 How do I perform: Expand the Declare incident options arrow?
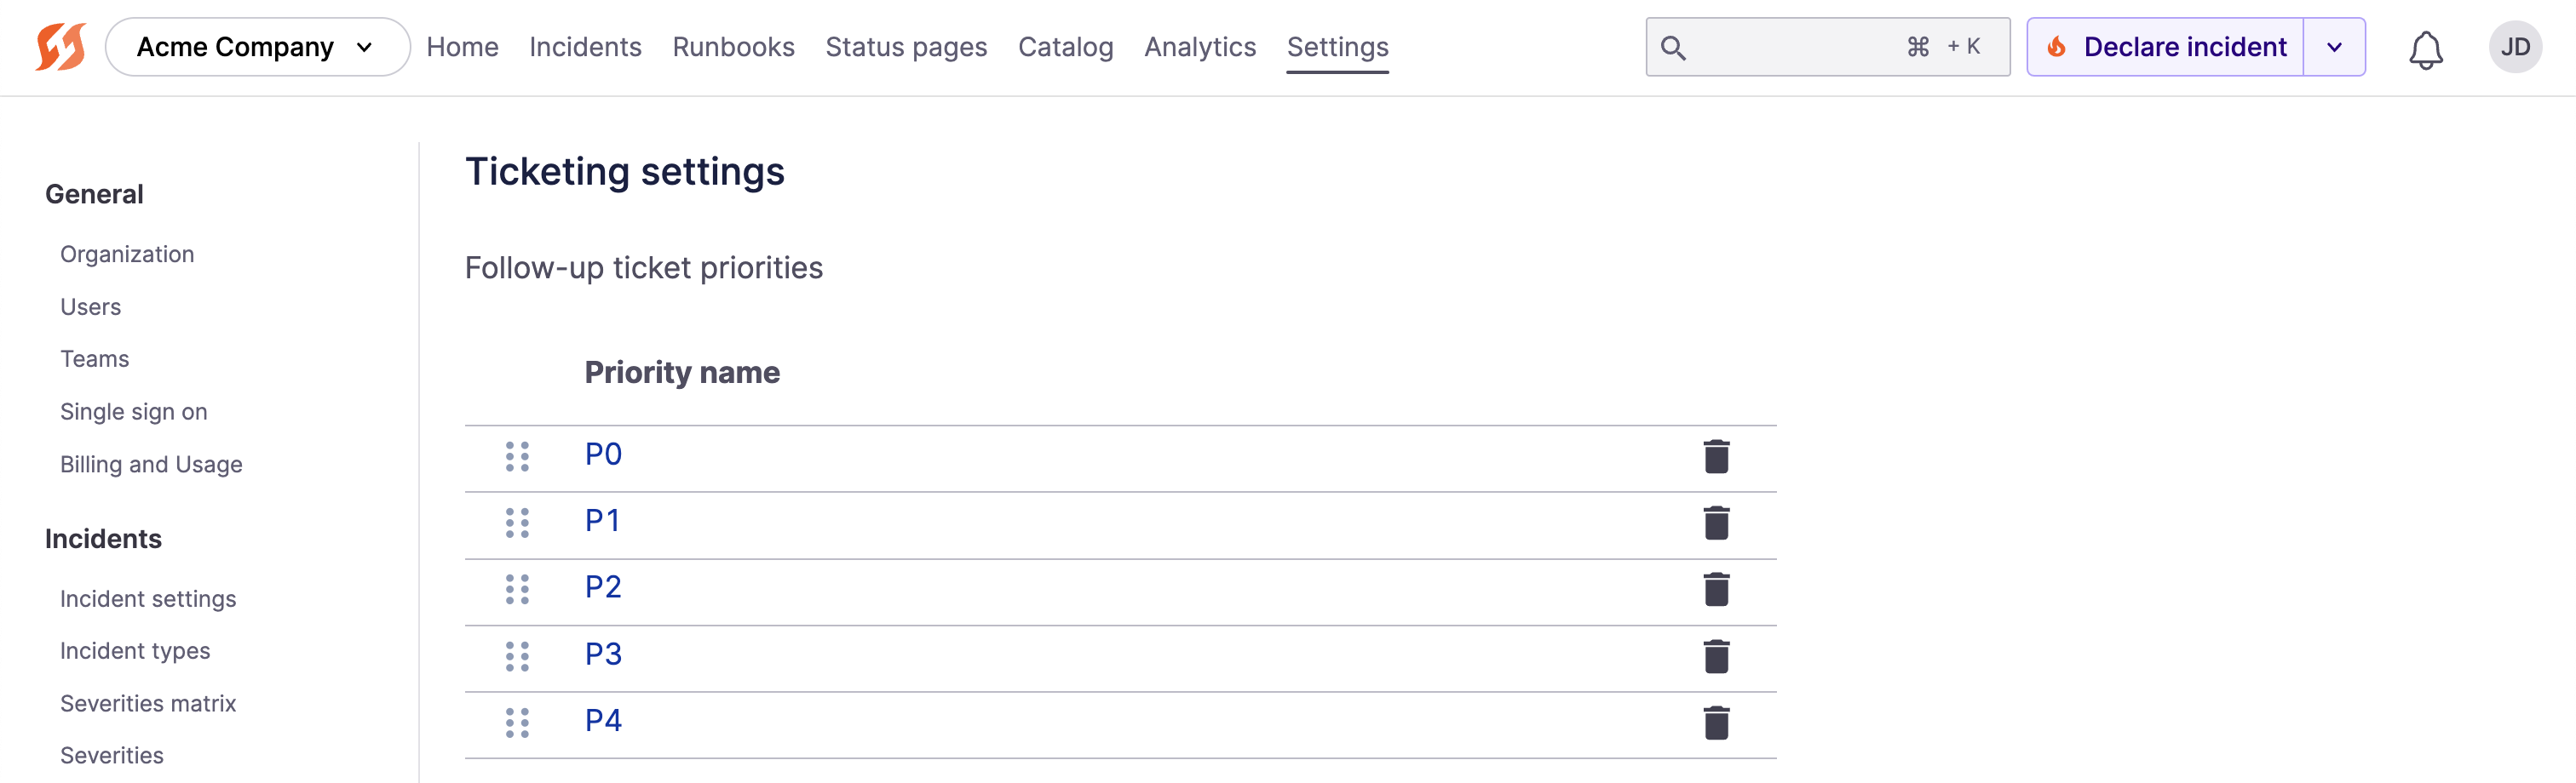pyautogui.click(x=2334, y=47)
